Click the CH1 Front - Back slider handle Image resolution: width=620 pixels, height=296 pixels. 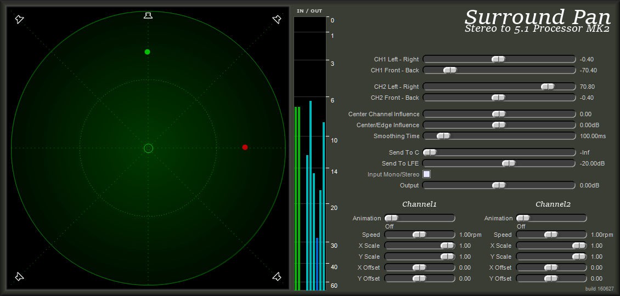[450, 70]
